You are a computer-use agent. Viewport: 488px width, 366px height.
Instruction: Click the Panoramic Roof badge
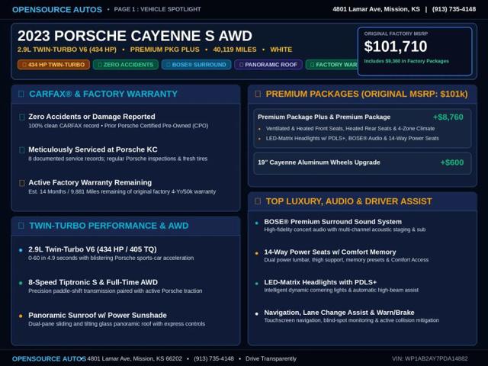[268, 64]
